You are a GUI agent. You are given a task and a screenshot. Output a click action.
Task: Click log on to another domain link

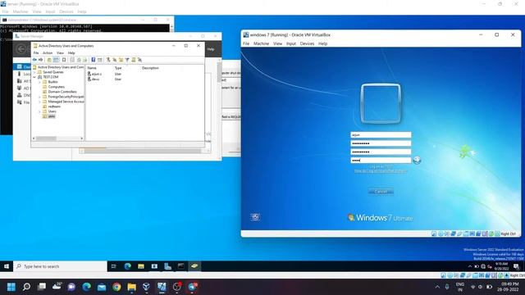coord(381,171)
